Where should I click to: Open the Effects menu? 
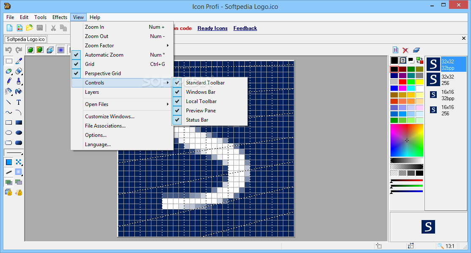(x=60, y=17)
